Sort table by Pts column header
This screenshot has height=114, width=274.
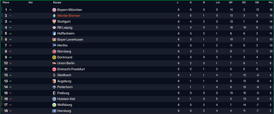pos(270,3)
